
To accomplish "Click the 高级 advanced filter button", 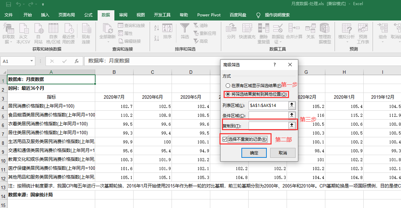I will click(201, 41).
